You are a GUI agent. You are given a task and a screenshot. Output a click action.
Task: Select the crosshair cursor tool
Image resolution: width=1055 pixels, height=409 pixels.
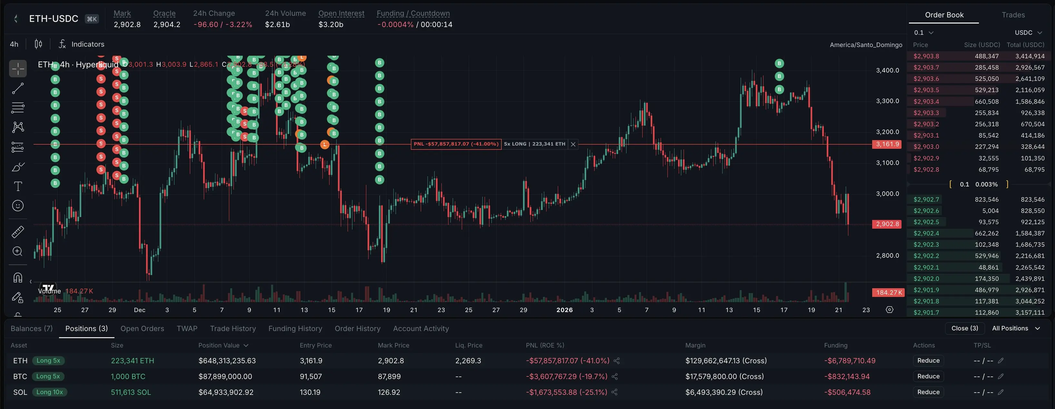18,69
